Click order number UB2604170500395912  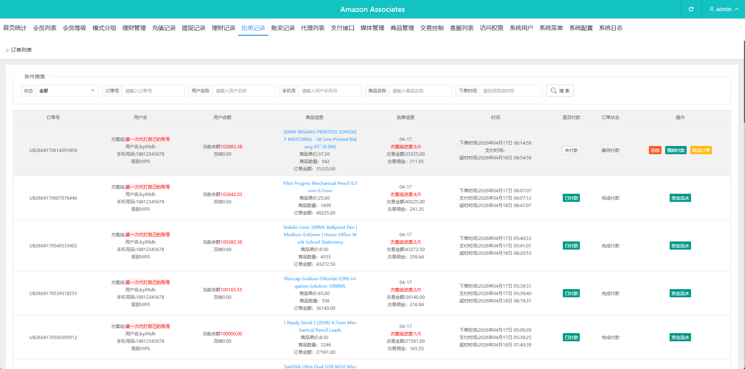[53, 337]
